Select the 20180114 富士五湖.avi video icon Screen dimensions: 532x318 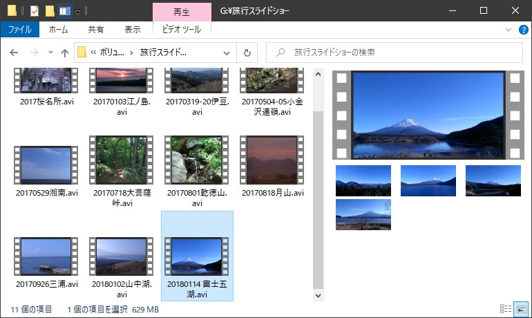pyautogui.click(x=196, y=256)
